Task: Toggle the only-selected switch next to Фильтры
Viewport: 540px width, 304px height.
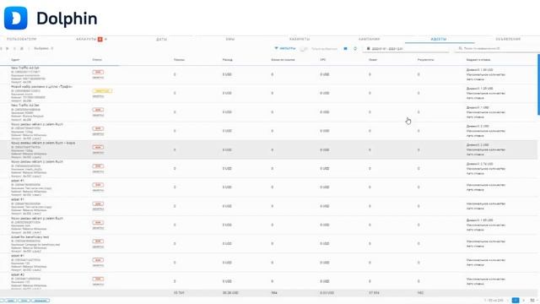Action: pyautogui.click(x=303, y=49)
